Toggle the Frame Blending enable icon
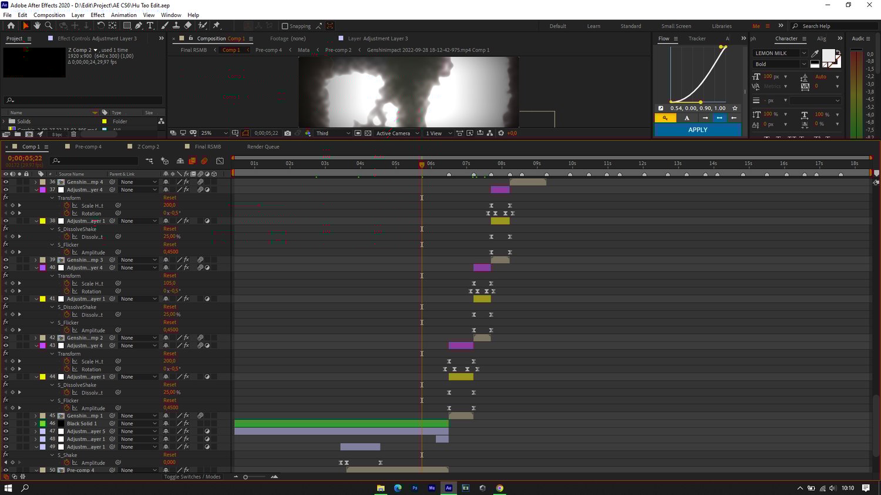881x495 pixels. click(192, 160)
